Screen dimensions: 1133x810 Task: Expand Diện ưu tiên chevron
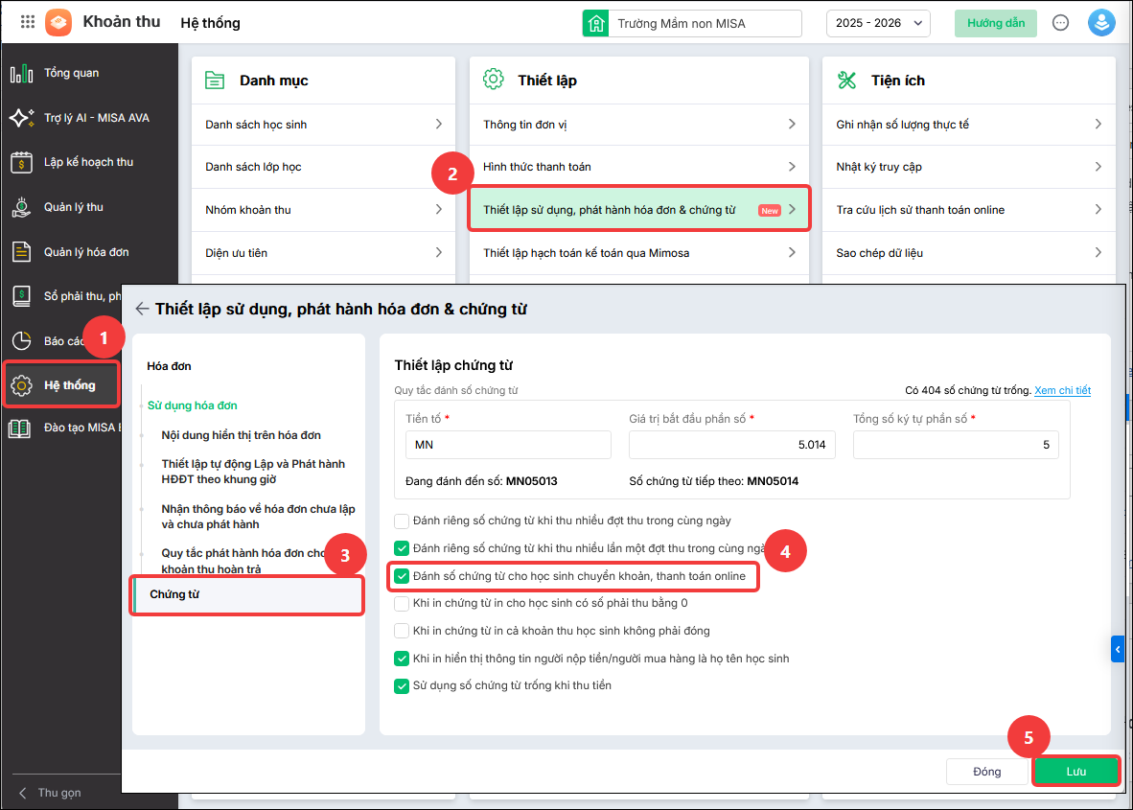click(439, 253)
